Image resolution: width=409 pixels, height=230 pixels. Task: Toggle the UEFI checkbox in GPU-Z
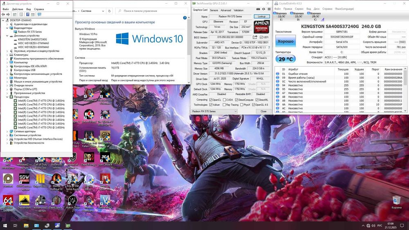pyautogui.click(x=261, y=37)
